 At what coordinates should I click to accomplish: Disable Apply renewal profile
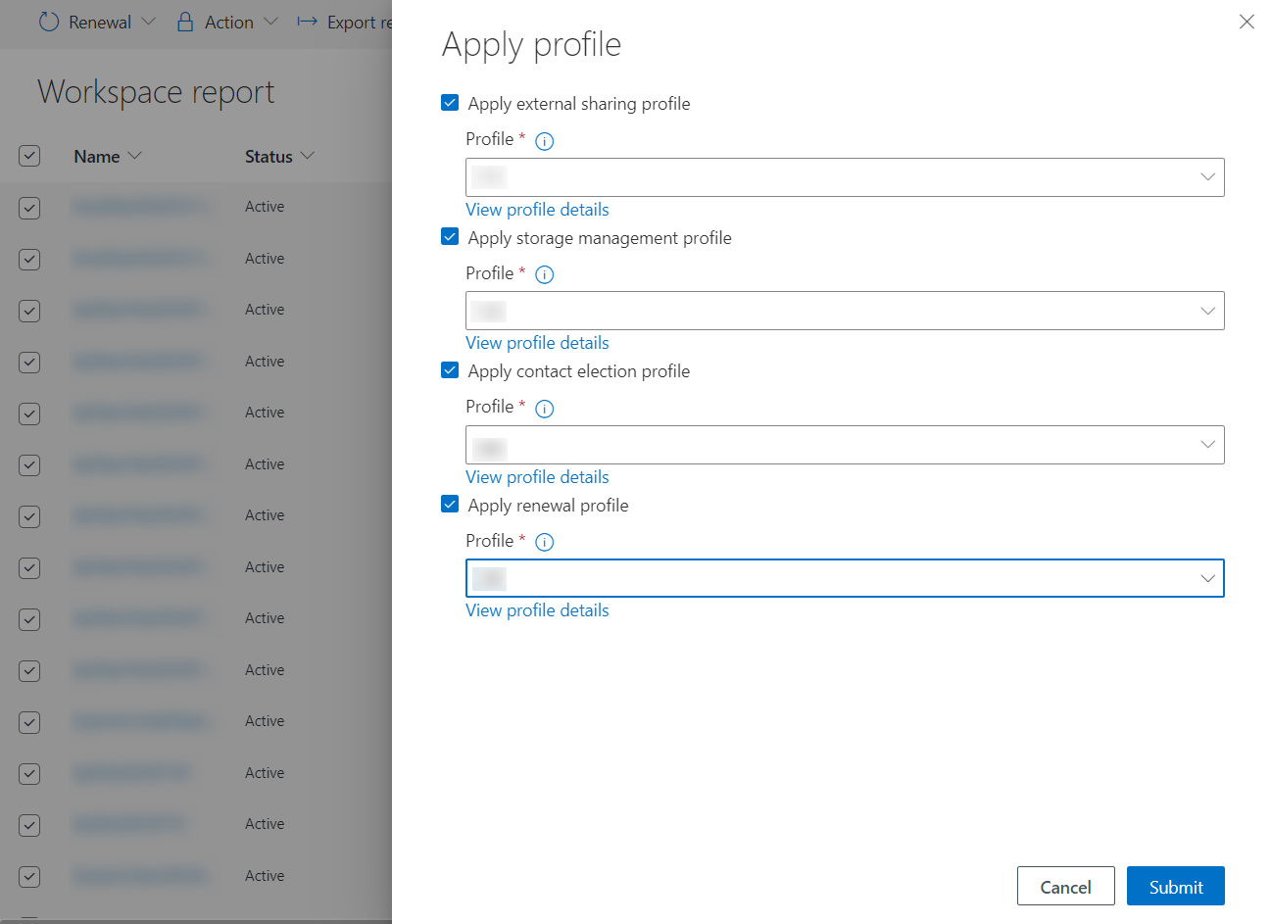click(x=449, y=504)
